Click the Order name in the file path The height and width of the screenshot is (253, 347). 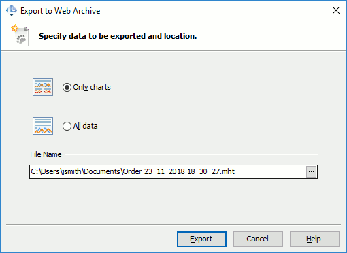pyautogui.click(x=132, y=171)
